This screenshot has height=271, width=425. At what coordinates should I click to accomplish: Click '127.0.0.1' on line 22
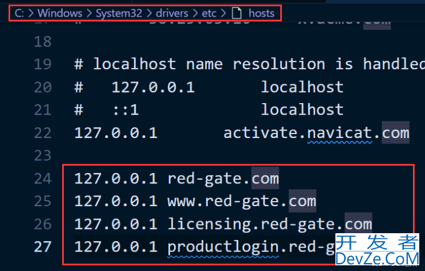(116, 133)
